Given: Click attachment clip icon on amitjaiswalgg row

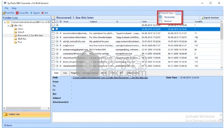Looking at the screenshot, I should click(x=60, y=50).
